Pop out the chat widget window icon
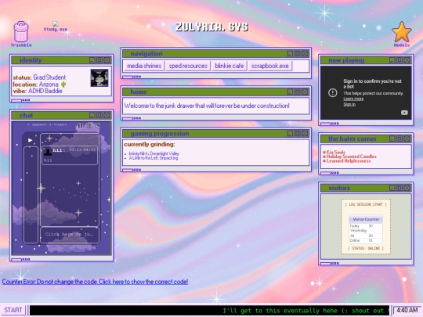This screenshot has height=317, width=423. 97,125
